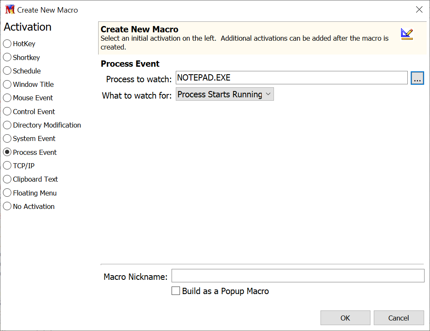The width and height of the screenshot is (430, 331).
Task: Select the HotKey activation option
Action: point(7,44)
